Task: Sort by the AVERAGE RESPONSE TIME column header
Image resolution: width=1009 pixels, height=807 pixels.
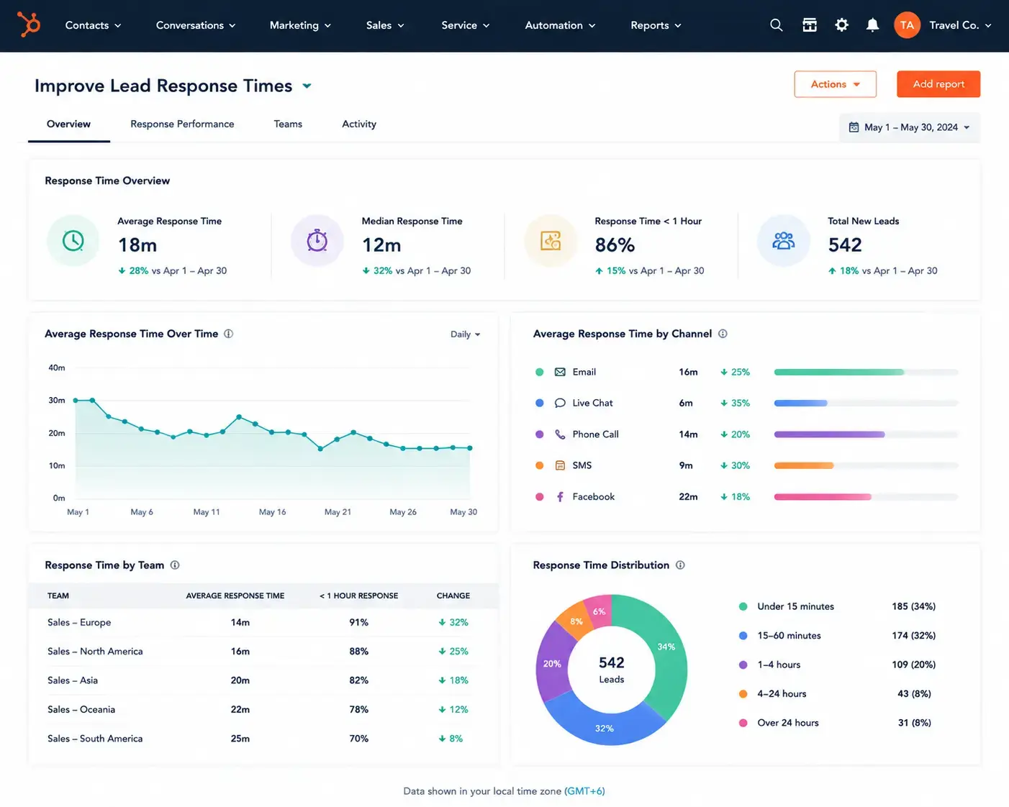Action: click(235, 596)
